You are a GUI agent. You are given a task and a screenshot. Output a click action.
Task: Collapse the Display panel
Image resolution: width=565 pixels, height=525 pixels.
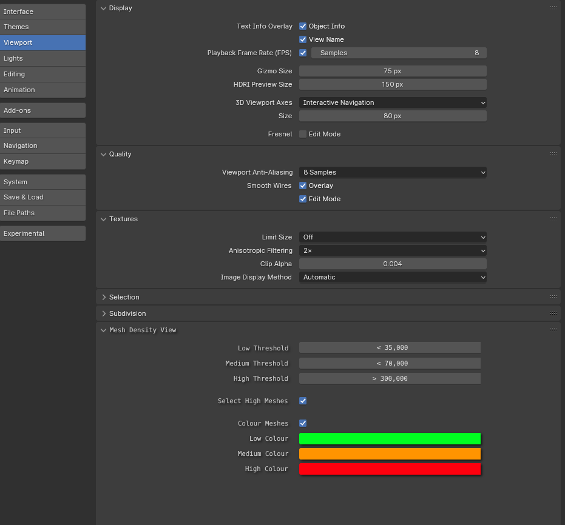[103, 8]
